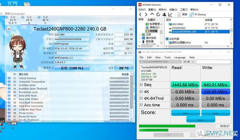Toggle Seq test checkbox

pos(141,84)
